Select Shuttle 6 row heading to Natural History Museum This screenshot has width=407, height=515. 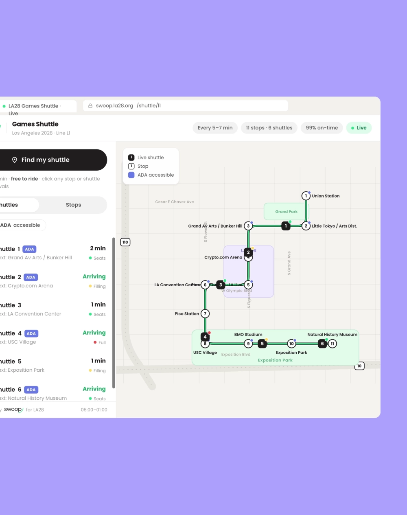(x=53, y=393)
